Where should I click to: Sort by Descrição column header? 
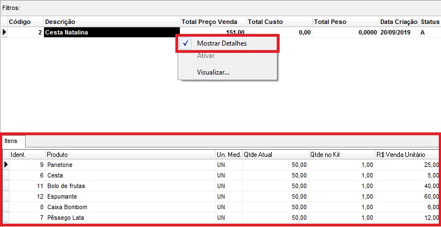111,22
